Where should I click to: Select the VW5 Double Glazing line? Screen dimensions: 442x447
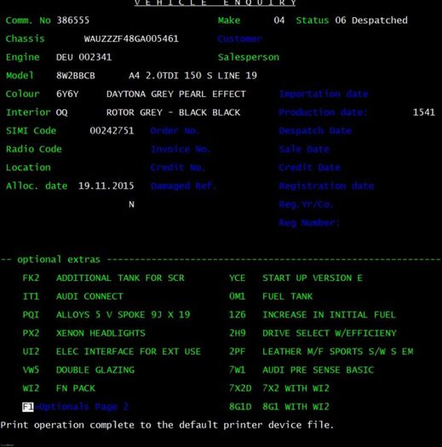[x=78, y=370]
